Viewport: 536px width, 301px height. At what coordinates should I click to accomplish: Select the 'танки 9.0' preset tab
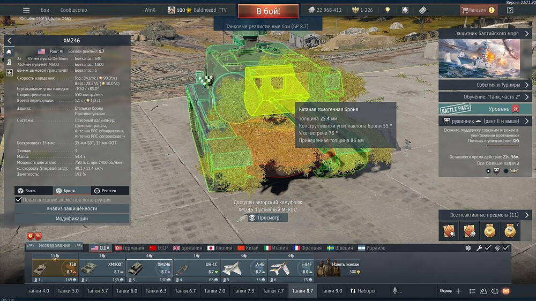pyautogui.click(x=332, y=291)
